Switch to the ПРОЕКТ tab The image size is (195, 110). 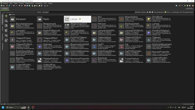(5, 9)
